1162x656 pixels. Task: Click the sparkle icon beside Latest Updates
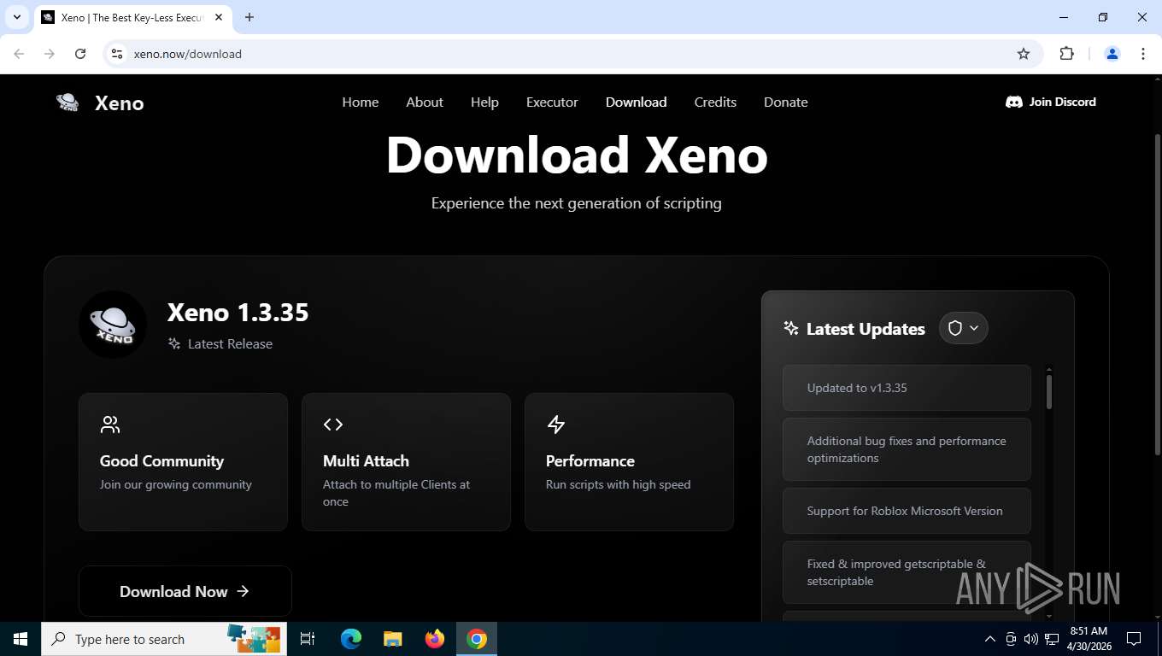coord(791,329)
